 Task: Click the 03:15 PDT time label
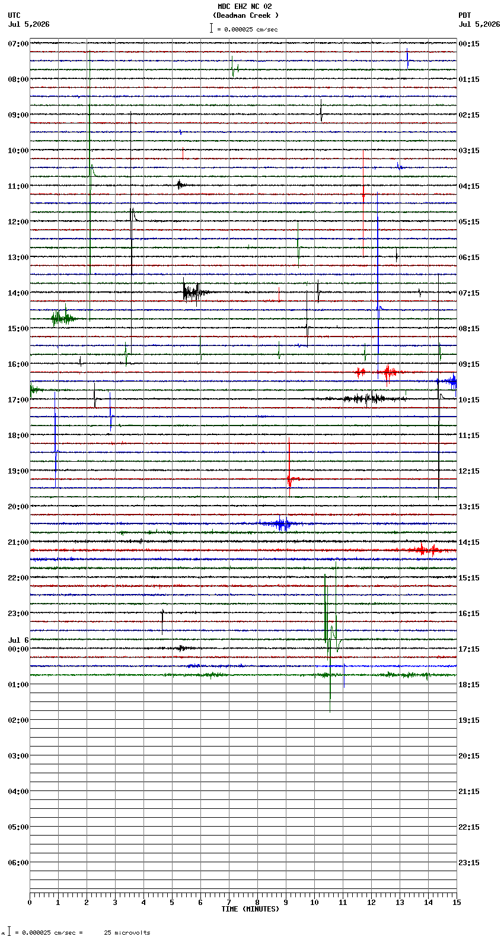tap(469, 151)
